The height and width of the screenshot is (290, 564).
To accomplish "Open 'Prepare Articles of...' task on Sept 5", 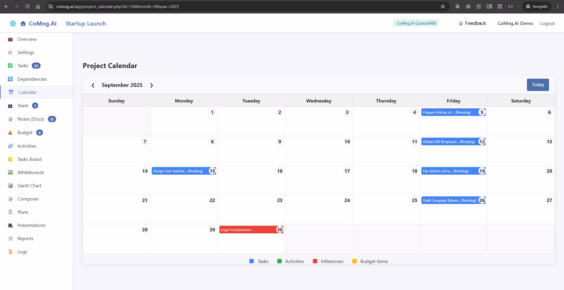I will (453, 112).
